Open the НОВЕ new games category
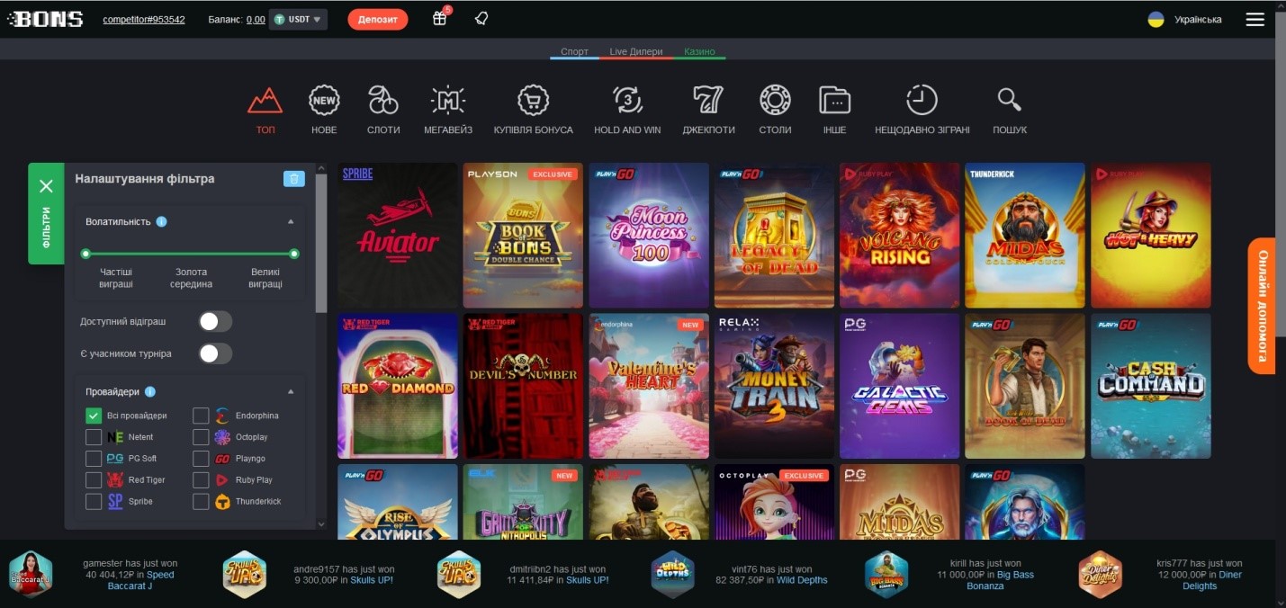 pyautogui.click(x=324, y=100)
